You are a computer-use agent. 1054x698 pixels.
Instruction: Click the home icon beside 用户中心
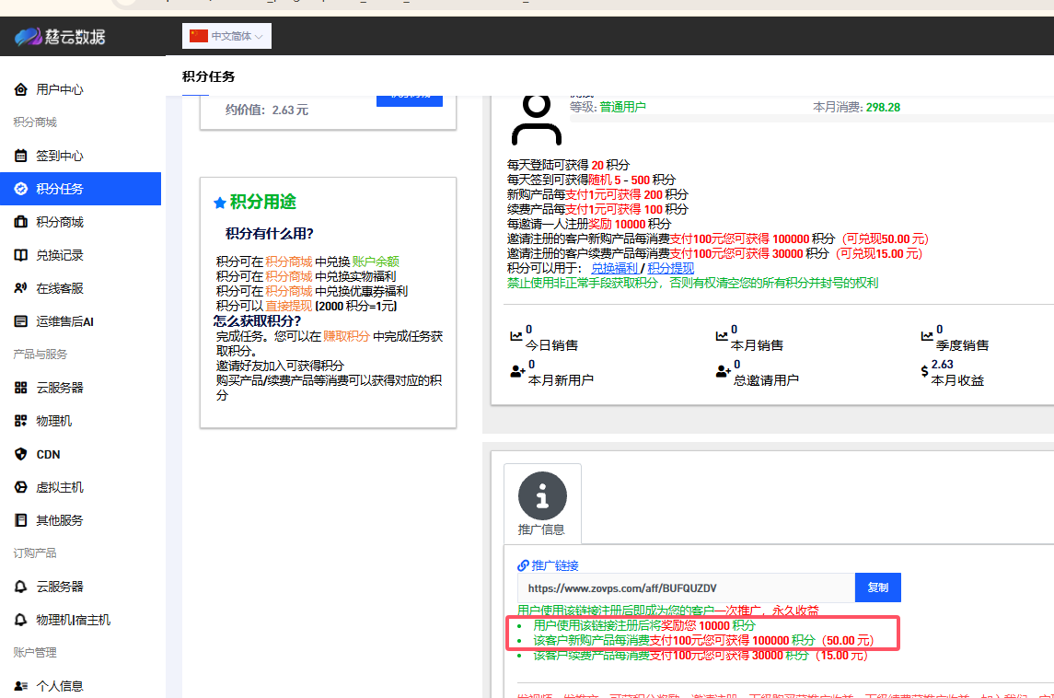(20, 89)
